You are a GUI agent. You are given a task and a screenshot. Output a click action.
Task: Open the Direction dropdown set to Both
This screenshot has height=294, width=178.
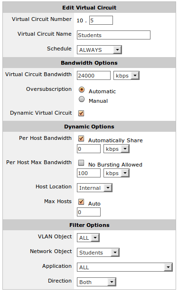[x=96, y=282]
